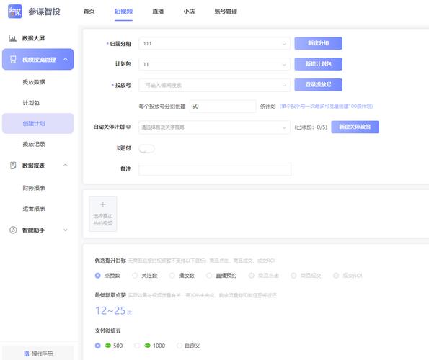Switch to the 首页 tab
The image size is (429, 360).
click(x=89, y=12)
